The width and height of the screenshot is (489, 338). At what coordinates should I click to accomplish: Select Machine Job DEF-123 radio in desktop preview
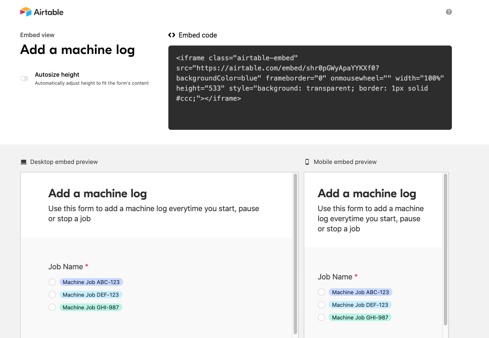52,295
